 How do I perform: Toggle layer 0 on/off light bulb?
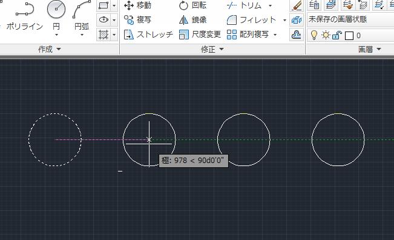[314, 35]
